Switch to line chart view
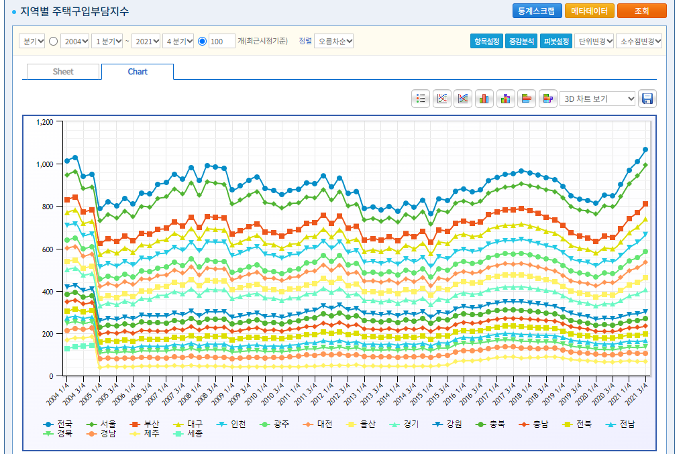687x454 pixels. pos(442,99)
